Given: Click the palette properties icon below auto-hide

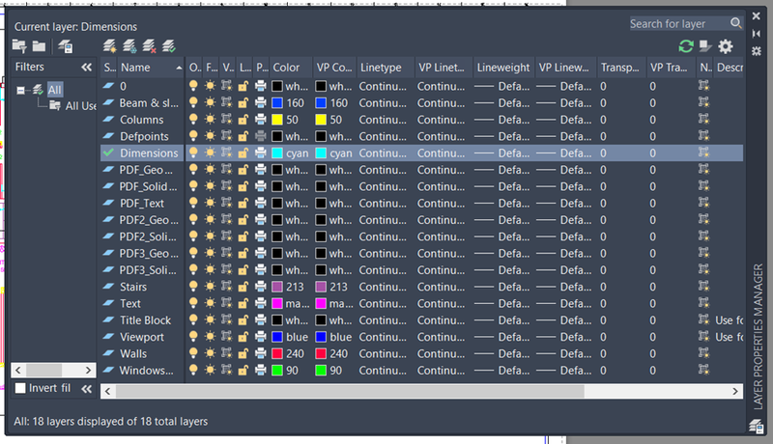Looking at the screenshot, I should click(757, 51).
